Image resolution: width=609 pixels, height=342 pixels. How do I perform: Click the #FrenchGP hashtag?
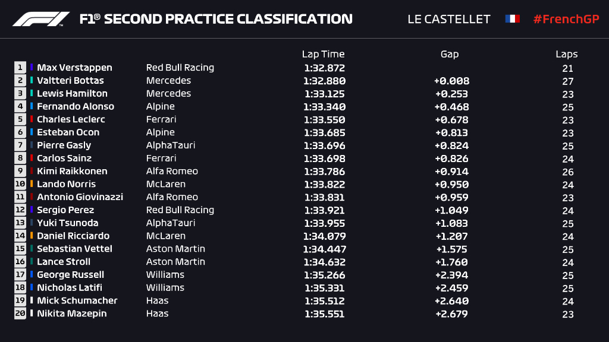(566, 19)
